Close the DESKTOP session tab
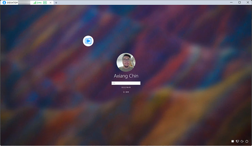This screenshot has height=146, width=252. [x=51, y=2]
